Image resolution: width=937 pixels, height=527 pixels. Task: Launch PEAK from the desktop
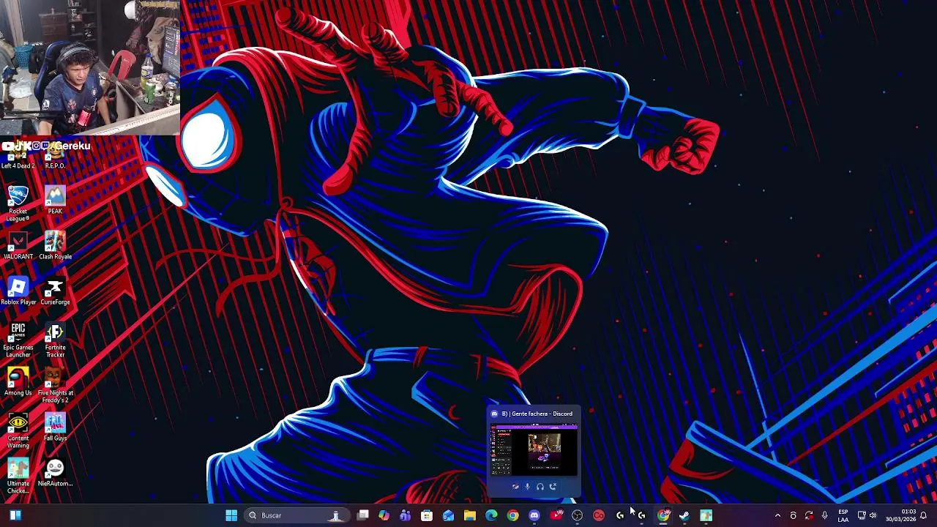tap(55, 200)
